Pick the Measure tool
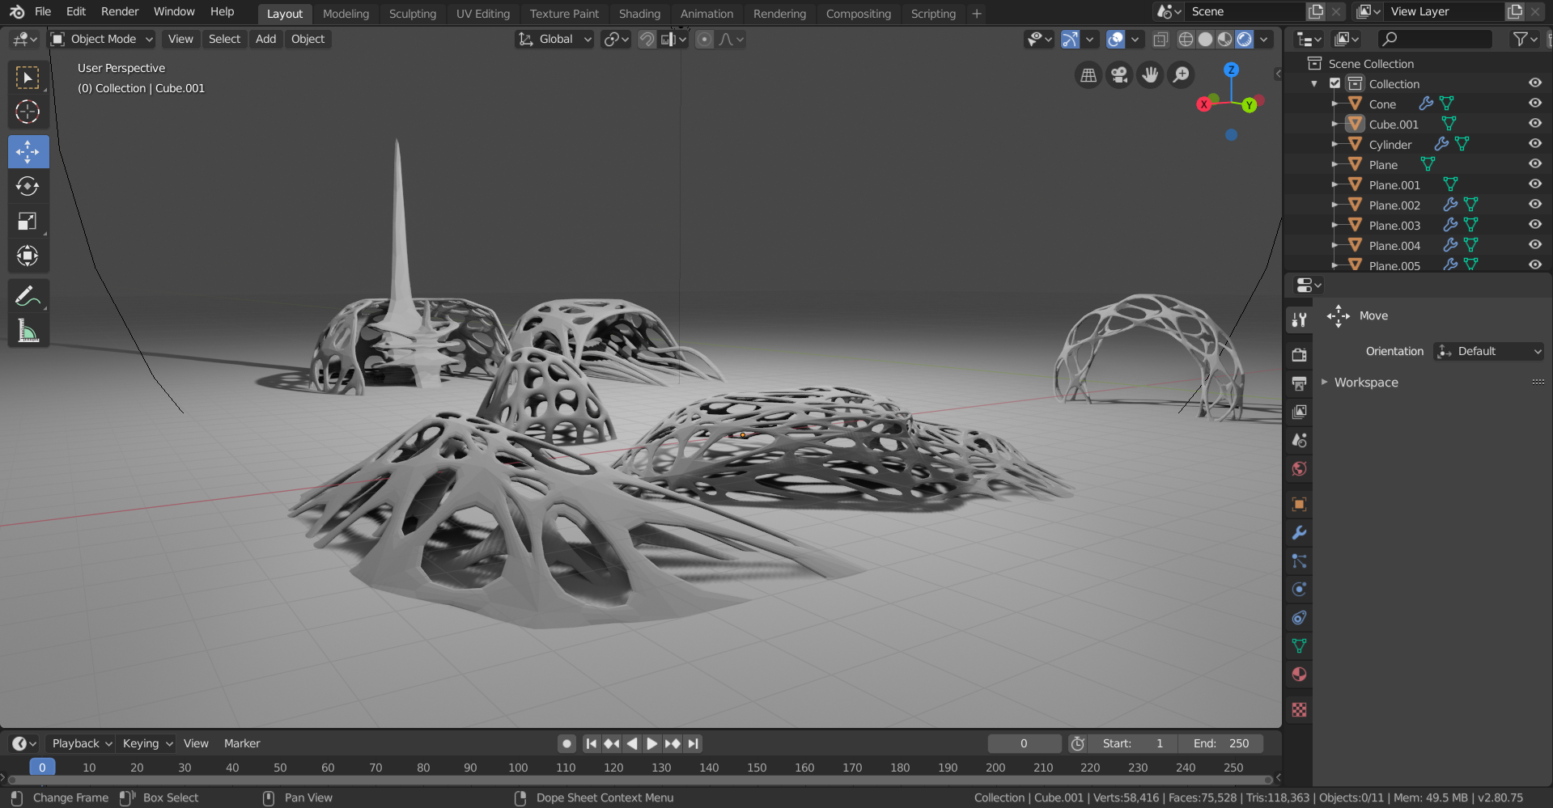The image size is (1553, 808). pos(28,331)
